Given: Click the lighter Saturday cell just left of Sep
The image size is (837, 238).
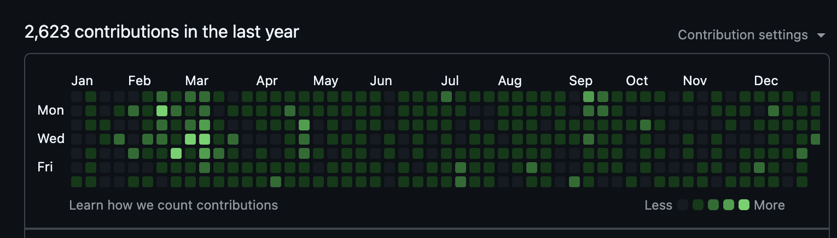Looking at the screenshot, I should pos(574,182).
